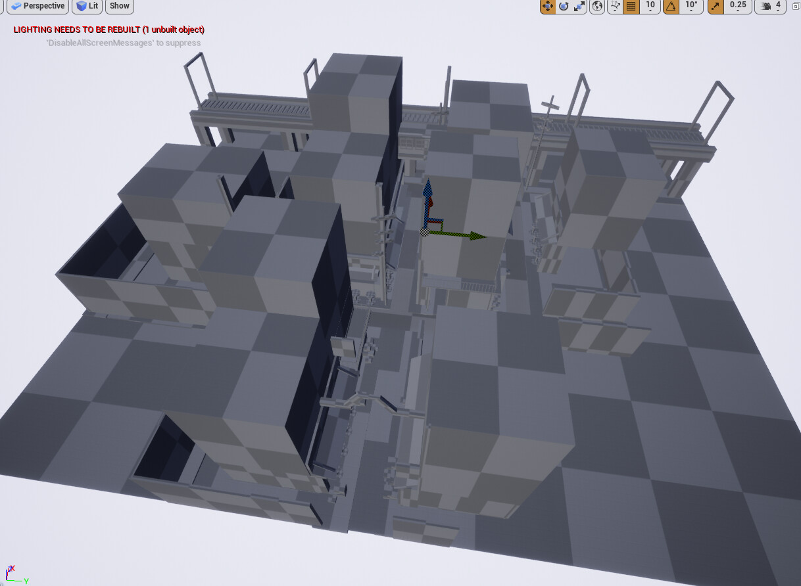Open the Show menu

tap(119, 6)
